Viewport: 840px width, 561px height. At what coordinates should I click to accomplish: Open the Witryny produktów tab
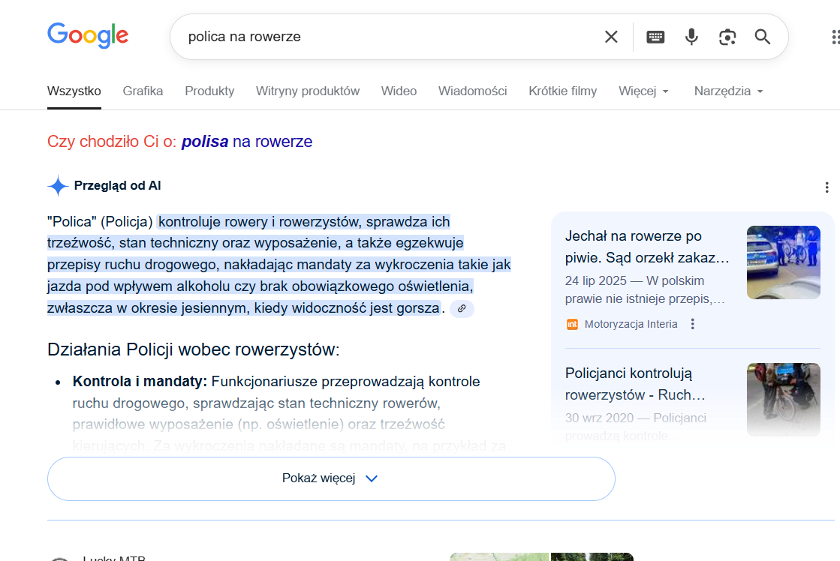click(x=308, y=91)
